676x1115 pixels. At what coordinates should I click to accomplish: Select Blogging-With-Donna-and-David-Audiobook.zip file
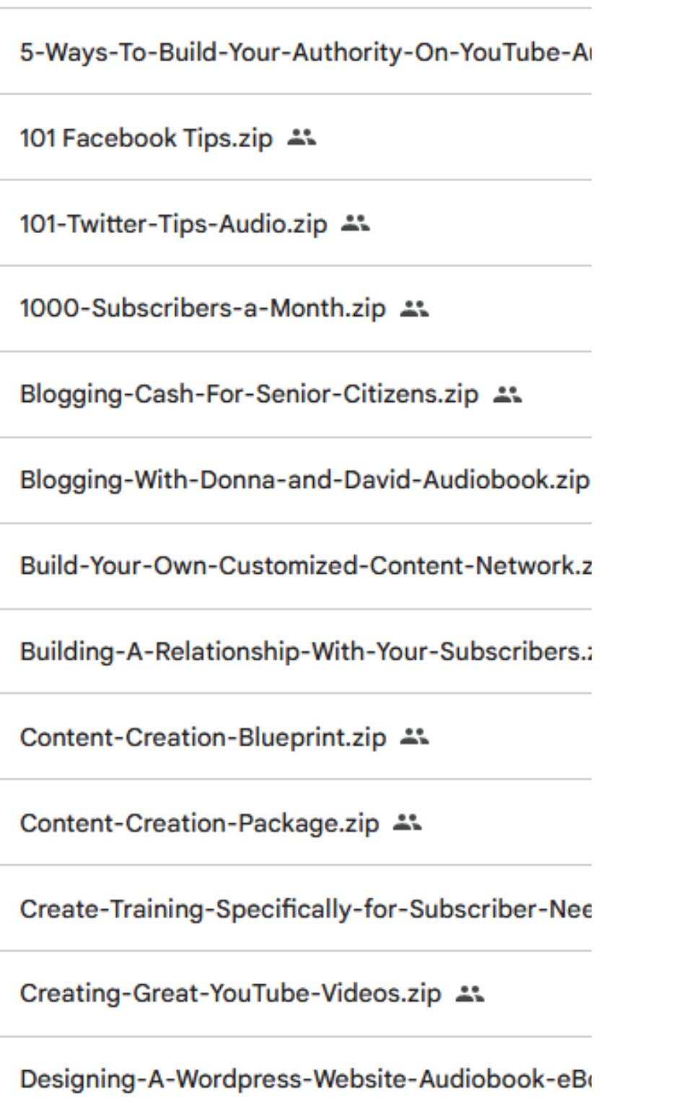303,480
